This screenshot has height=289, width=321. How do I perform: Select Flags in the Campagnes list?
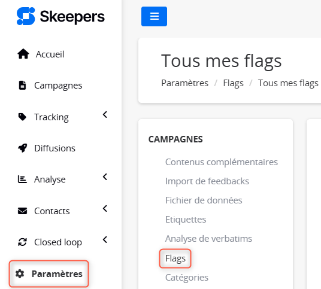point(175,258)
